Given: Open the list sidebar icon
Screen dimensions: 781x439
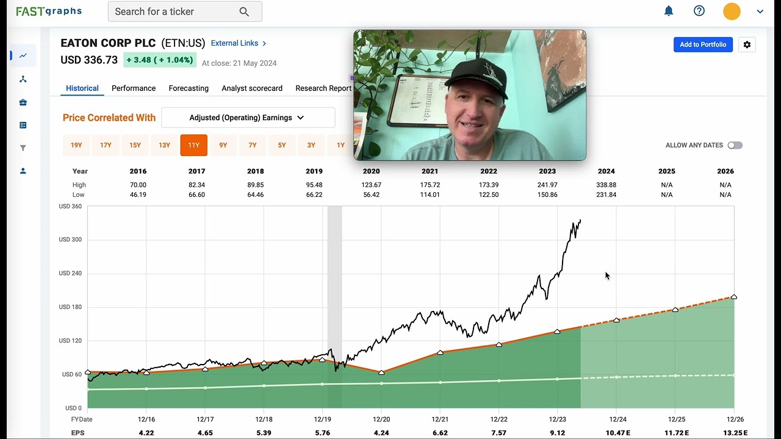Looking at the screenshot, I should 23,125.
